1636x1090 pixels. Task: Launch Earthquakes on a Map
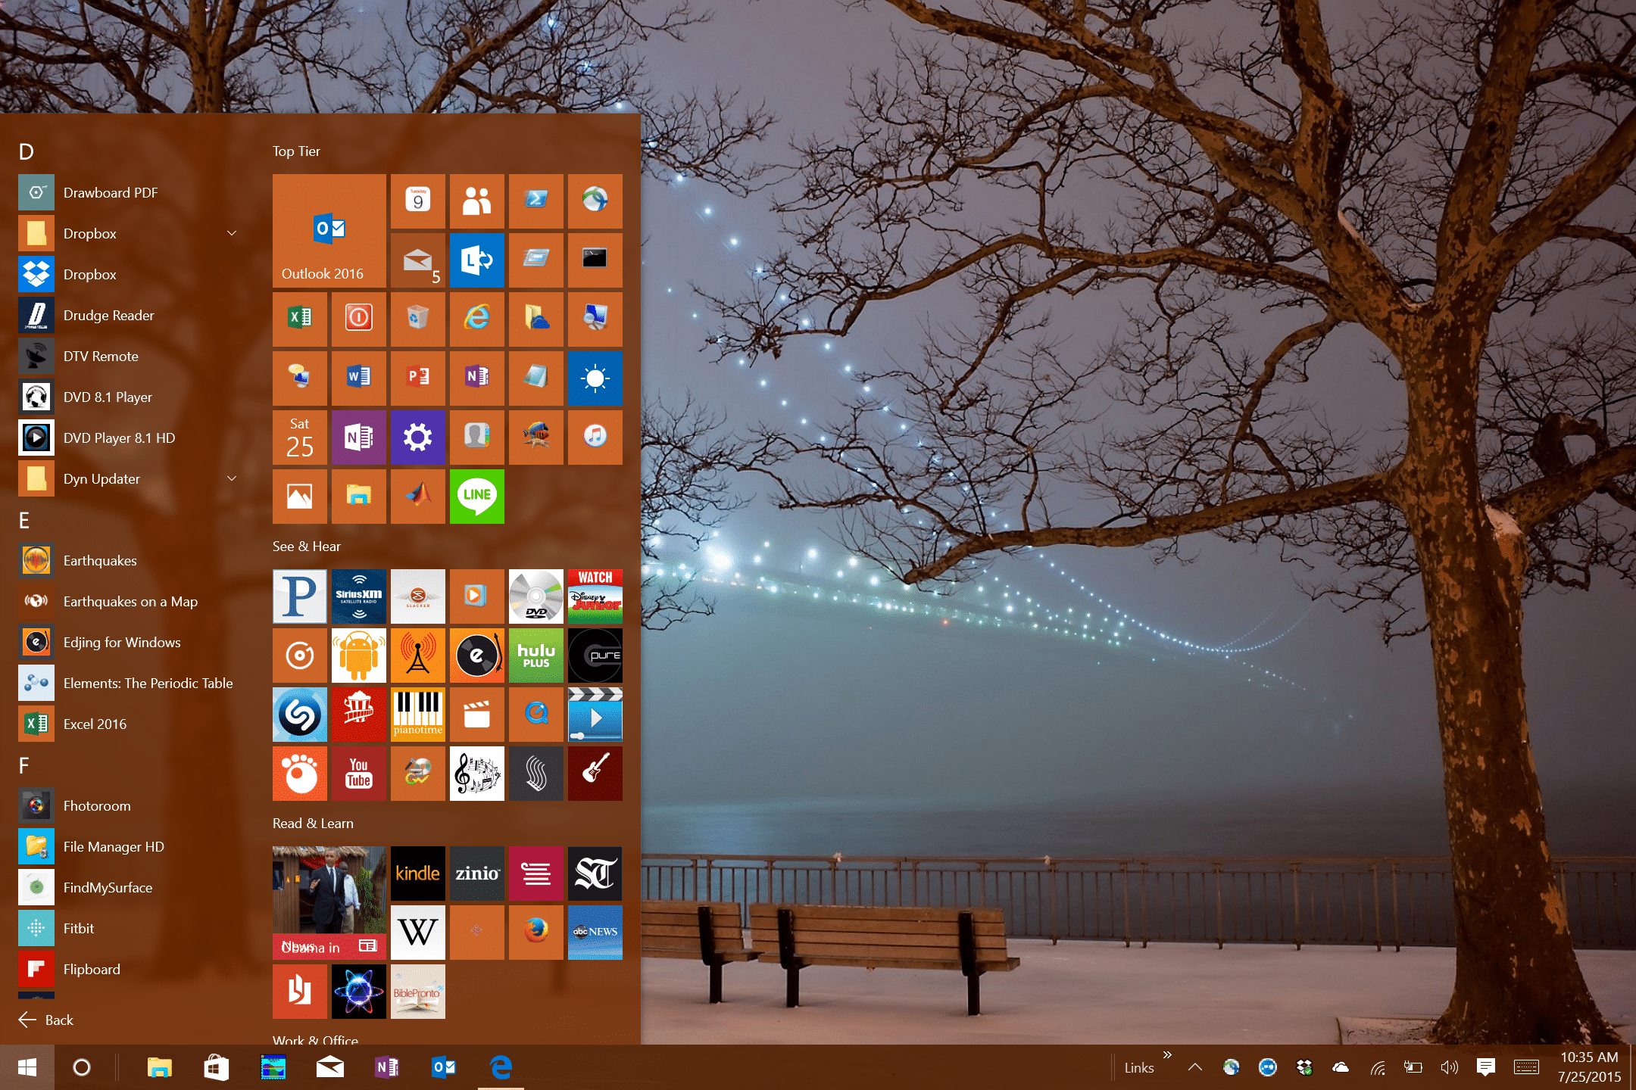129,601
